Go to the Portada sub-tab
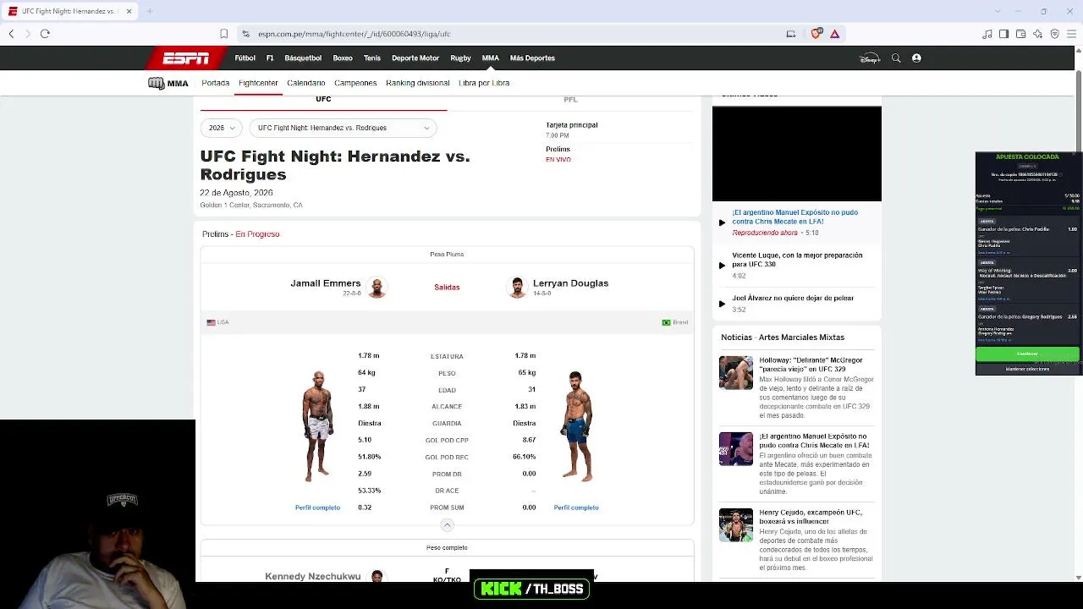Viewport: 1083px width, 609px height. click(x=216, y=83)
